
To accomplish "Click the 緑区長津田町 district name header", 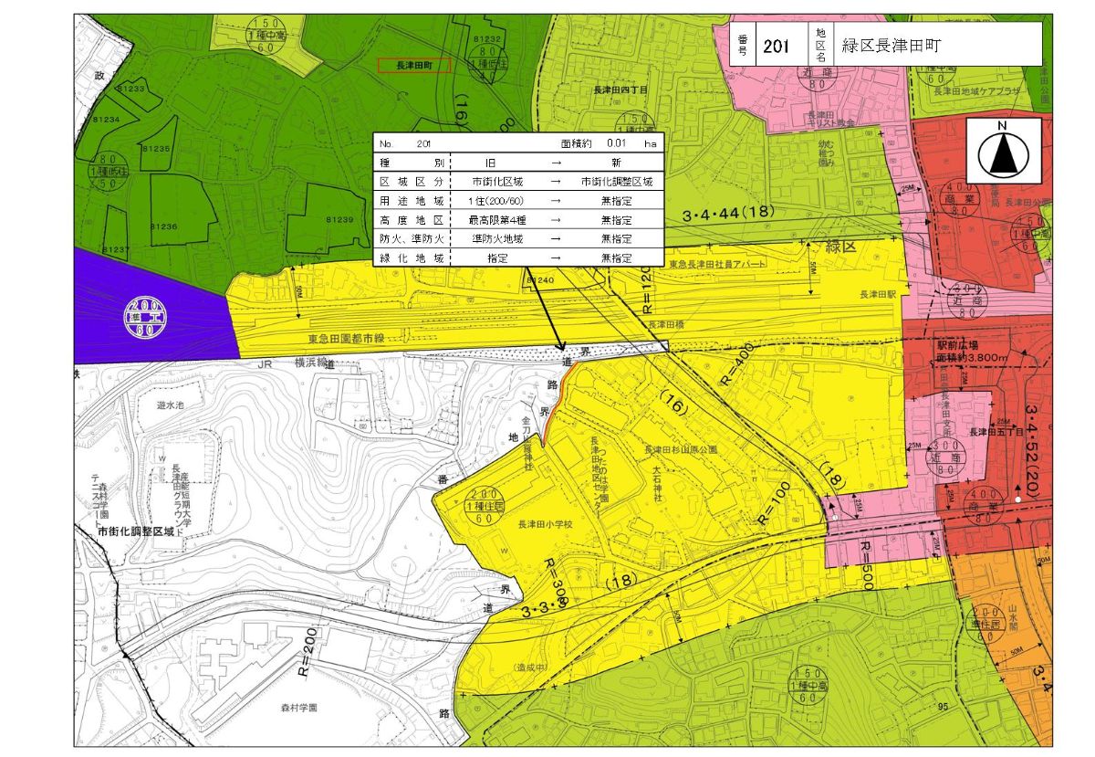I will point(892,45).
